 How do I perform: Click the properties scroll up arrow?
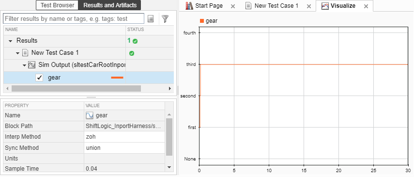point(169,114)
